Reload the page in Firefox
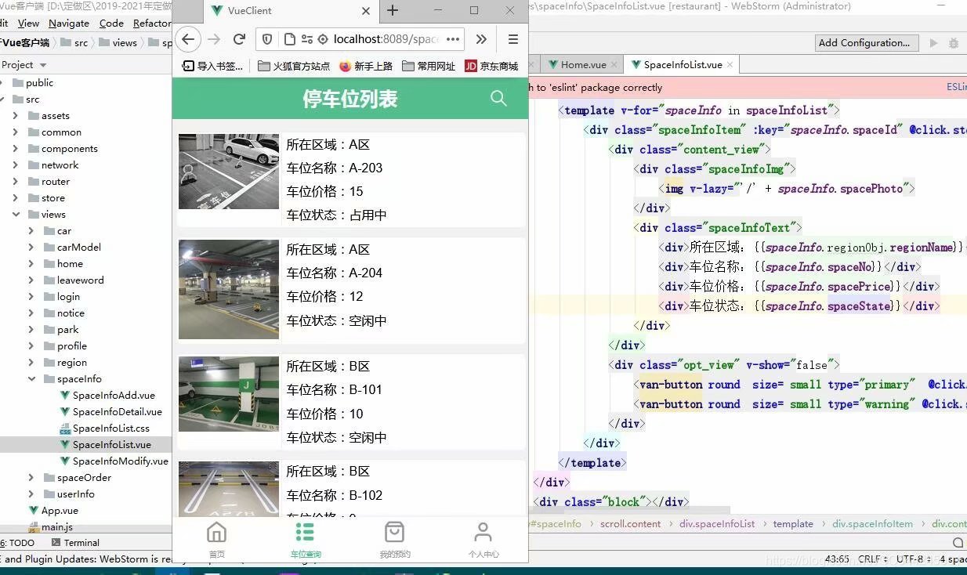 pyautogui.click(x=239, y=39)
